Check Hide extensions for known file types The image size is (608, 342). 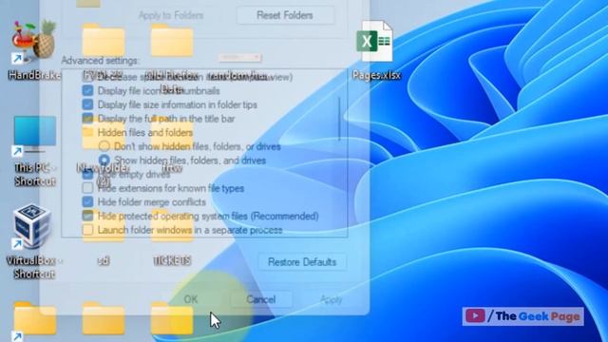click(87, 188)
